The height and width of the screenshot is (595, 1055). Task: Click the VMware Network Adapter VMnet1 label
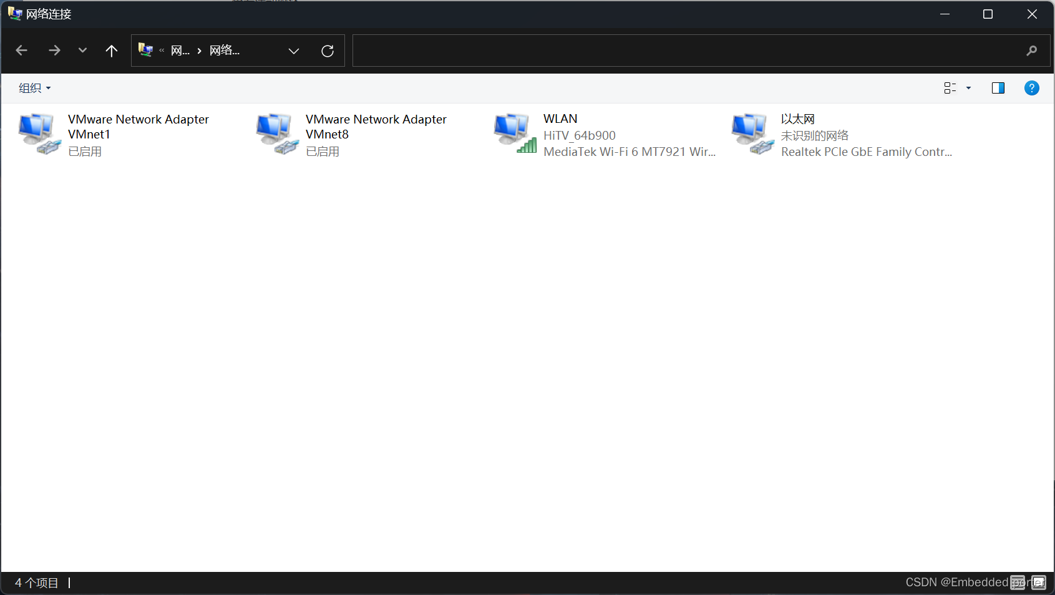pyautogui.click(x=139, y=127)
